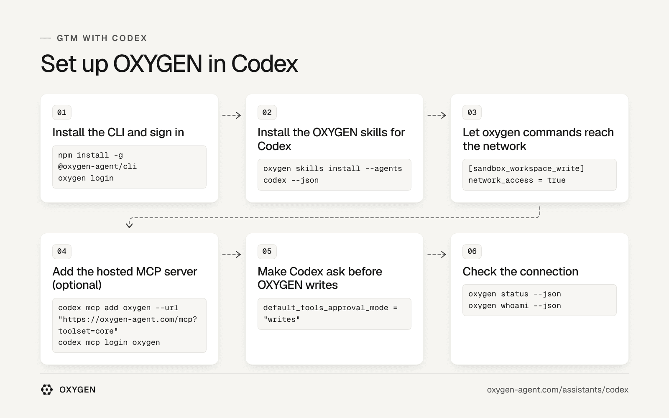Click the '"writes"' value in step 05
The image size is (669, 418).
[282, 319]
